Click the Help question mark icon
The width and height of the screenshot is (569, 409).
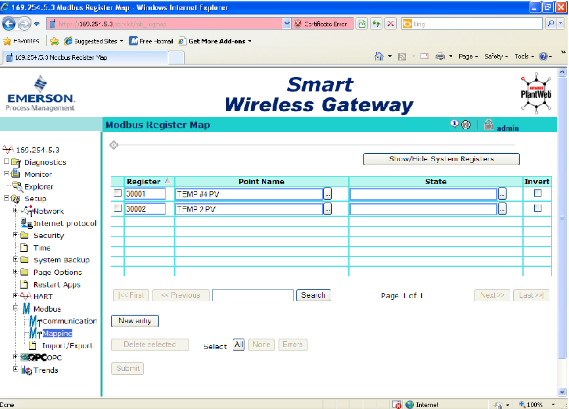pos(543,57)
